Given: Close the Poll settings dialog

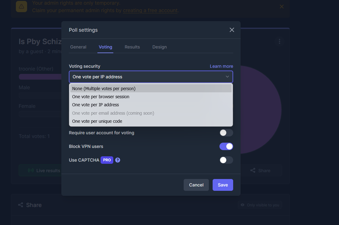Looking at the screenshot, I should tap(232, 30).
